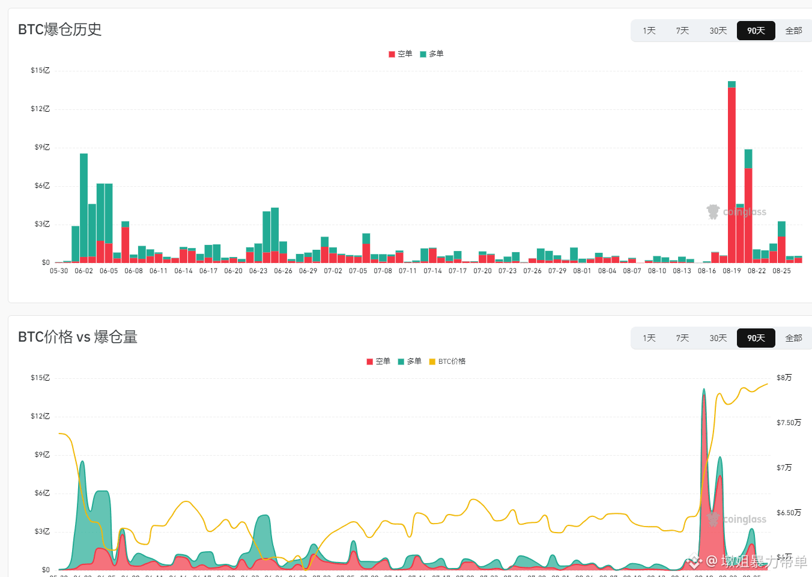Viewport: 812px width, 577px height.
Task: Click 06-02 date label on x-axis
Action: [84, 271]
